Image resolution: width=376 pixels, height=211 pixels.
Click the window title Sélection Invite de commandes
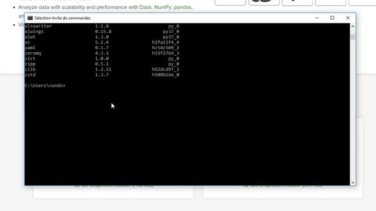coord(62,18)
